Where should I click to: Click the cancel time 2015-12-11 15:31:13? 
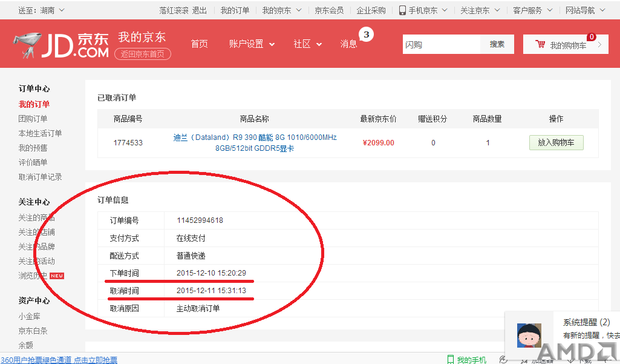coord(211,290)
